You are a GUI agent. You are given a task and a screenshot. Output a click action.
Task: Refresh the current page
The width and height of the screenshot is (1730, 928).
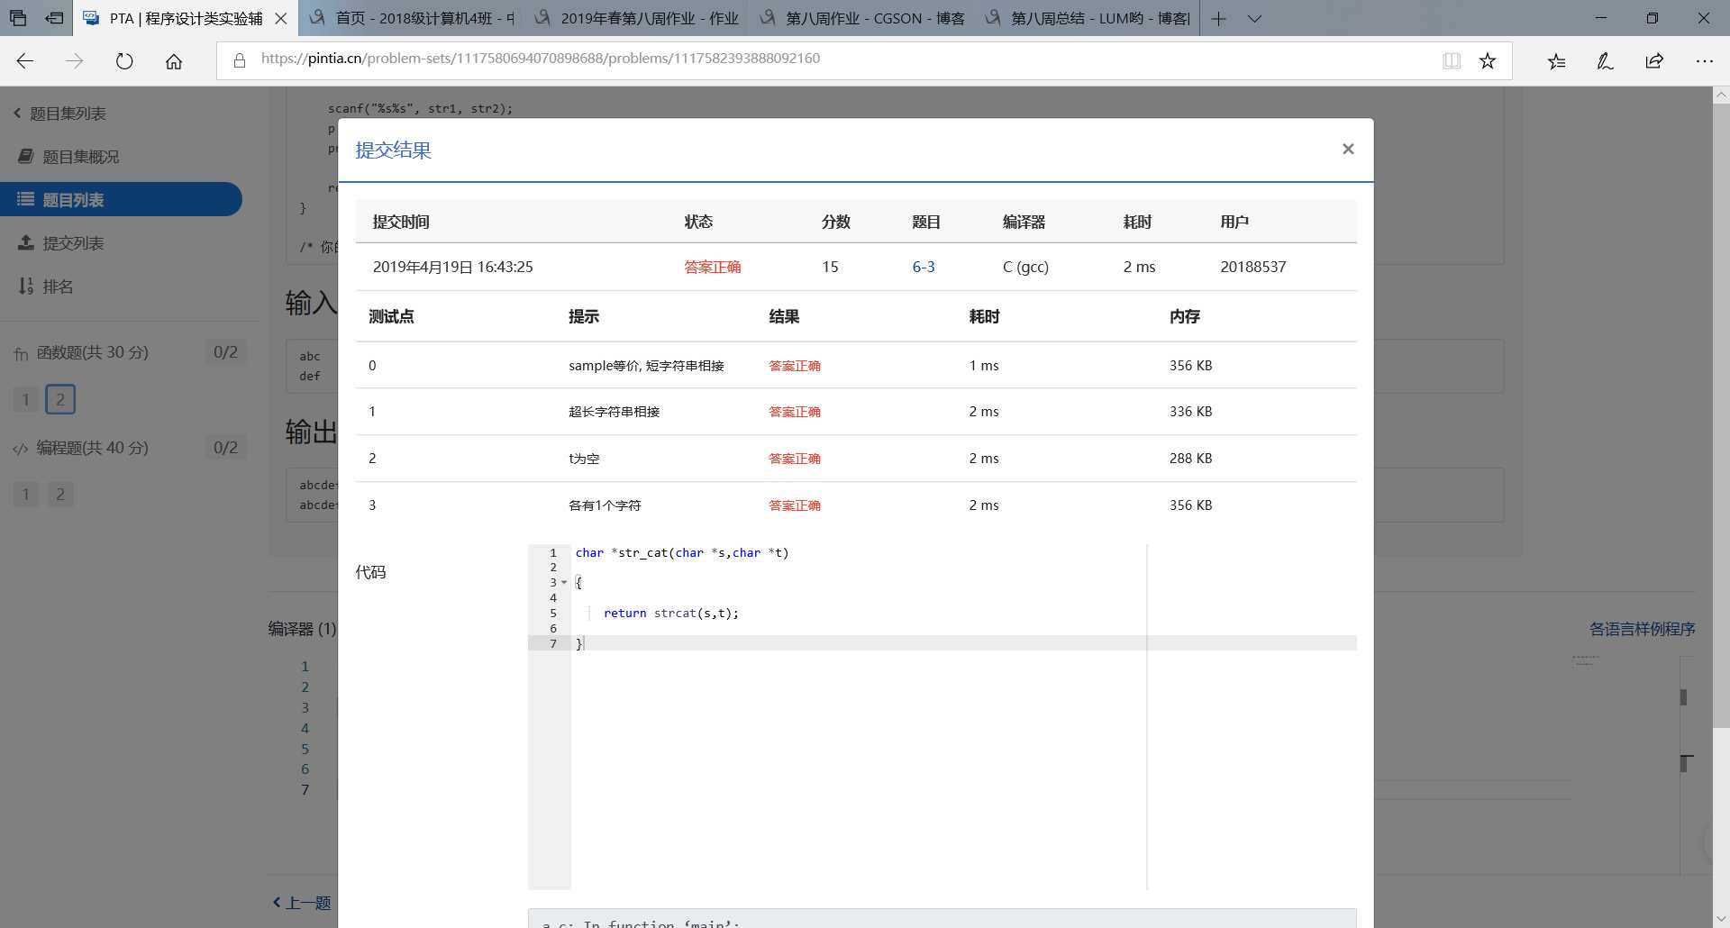pos(124,60)
